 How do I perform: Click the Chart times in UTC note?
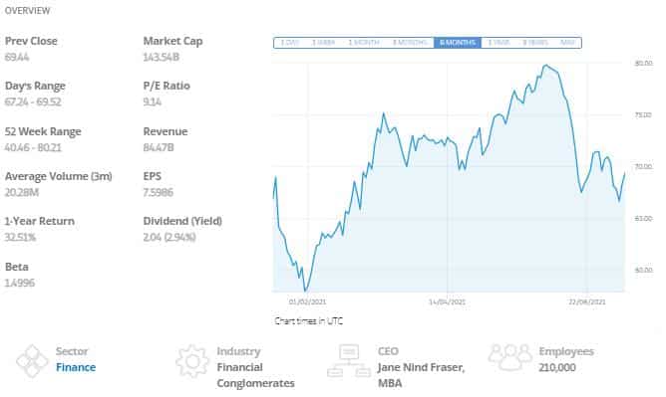(309, 321)
